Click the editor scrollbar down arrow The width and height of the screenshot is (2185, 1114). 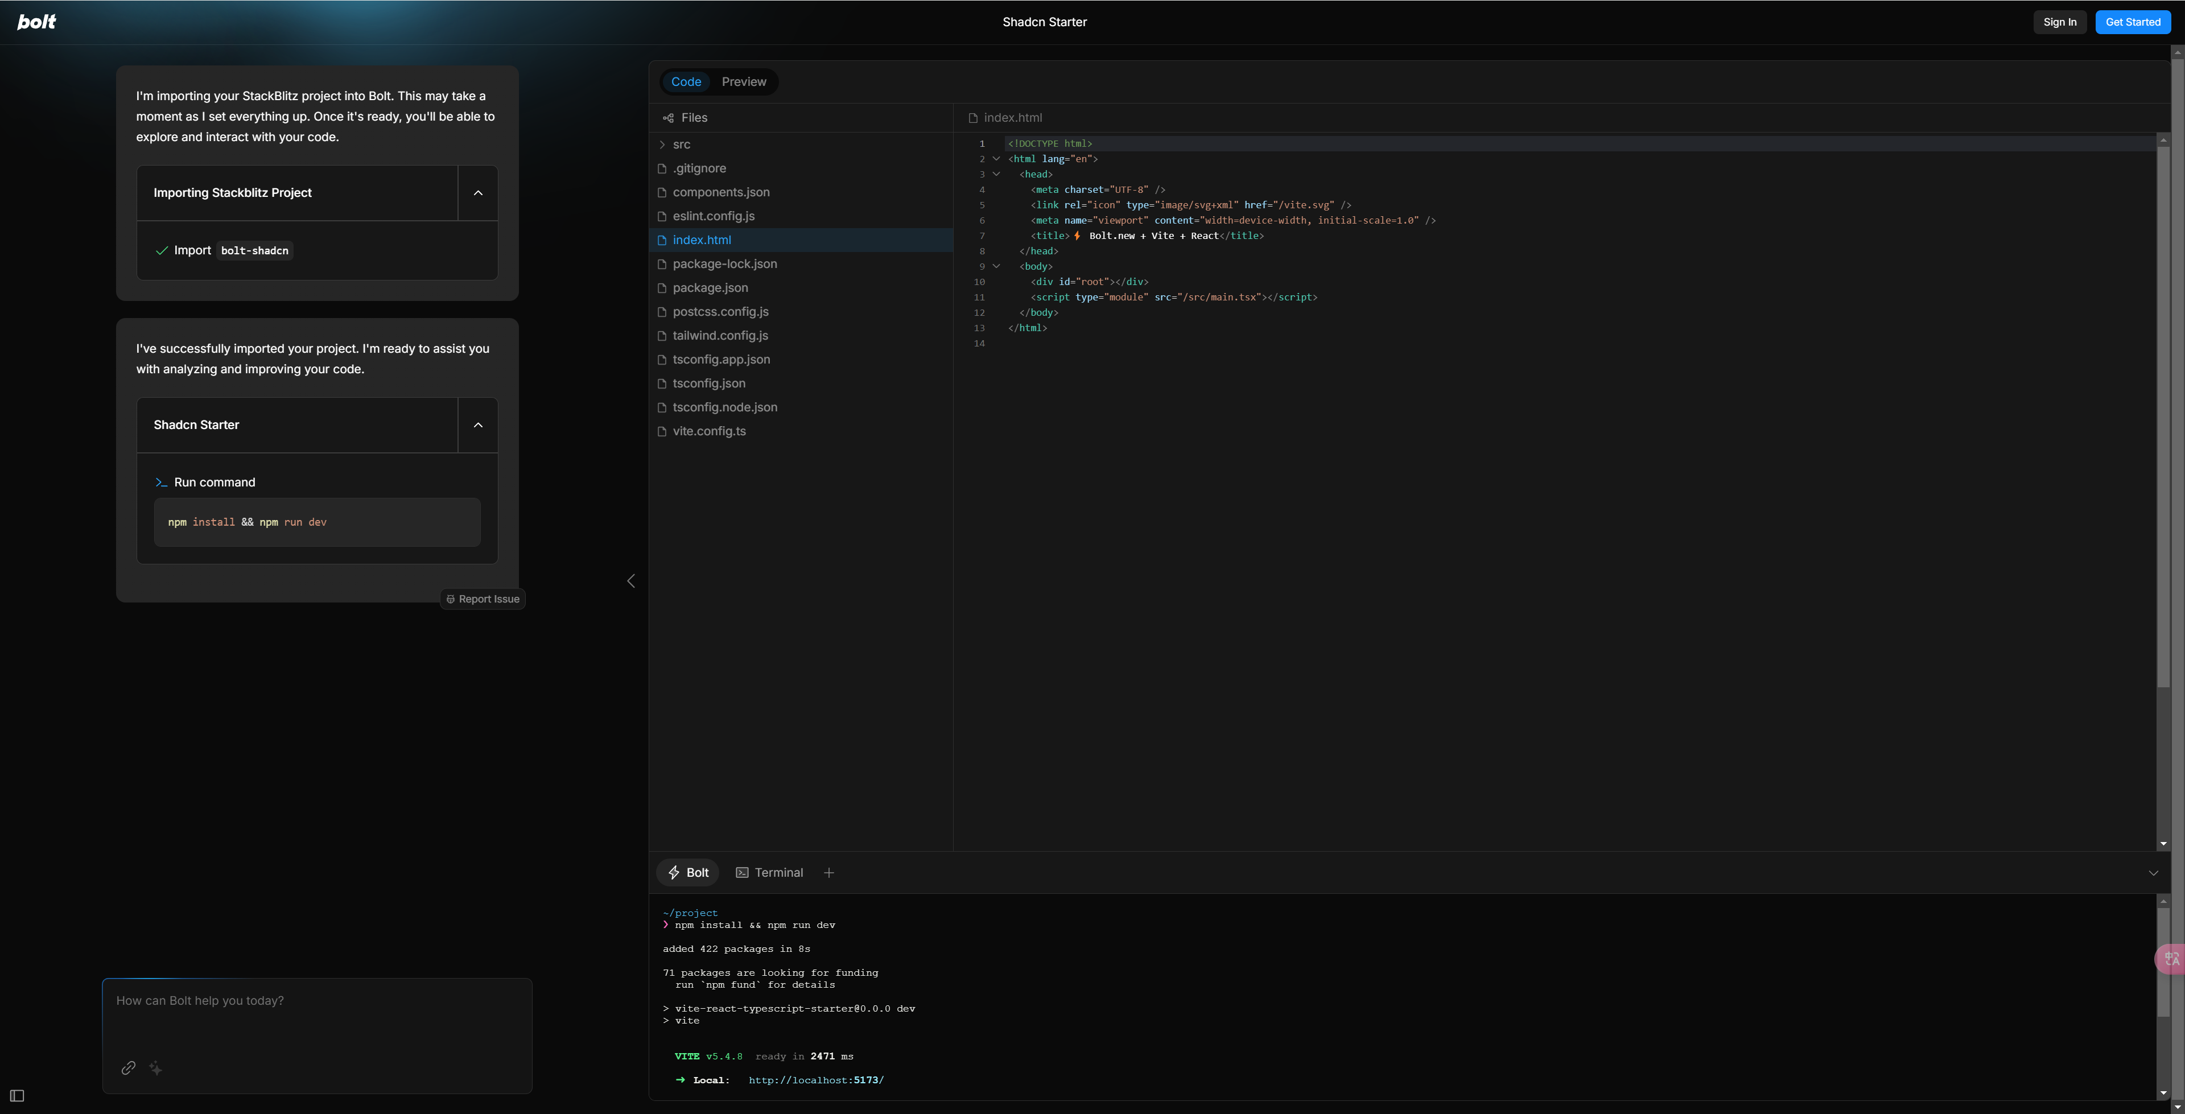pos(2163,844)
